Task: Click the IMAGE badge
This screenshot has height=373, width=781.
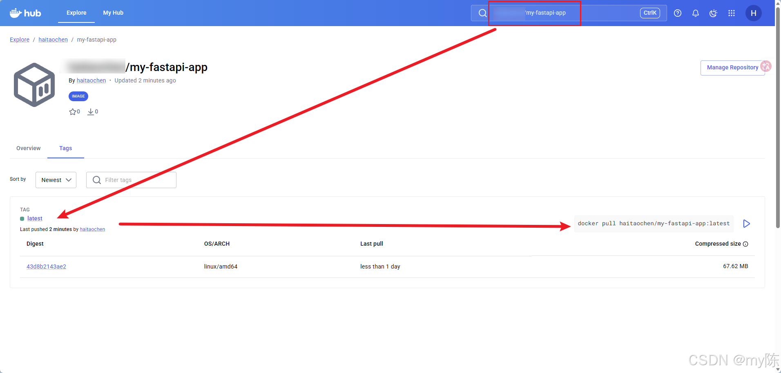Action: [x=78, y=96]
